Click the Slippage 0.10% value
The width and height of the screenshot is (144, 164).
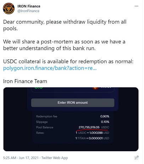[105, 122]
